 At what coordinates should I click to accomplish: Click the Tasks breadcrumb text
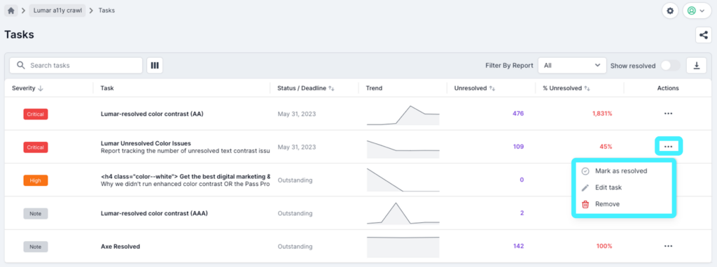click(106, 10)
